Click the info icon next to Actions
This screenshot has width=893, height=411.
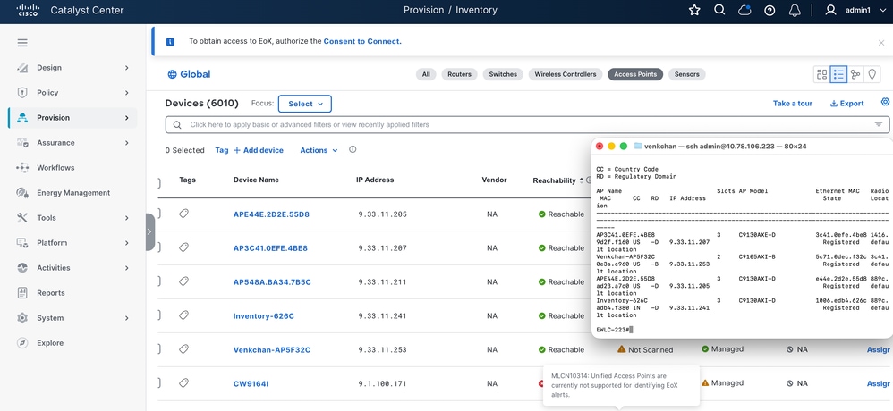tap(353, 149)
